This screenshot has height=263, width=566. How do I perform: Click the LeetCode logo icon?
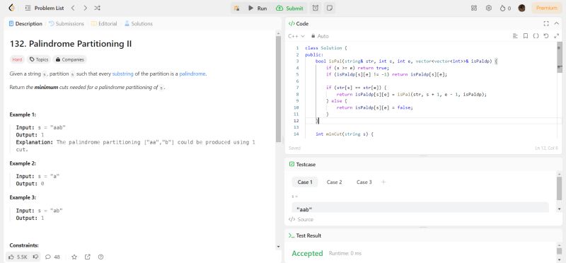(x=11, y=8)
